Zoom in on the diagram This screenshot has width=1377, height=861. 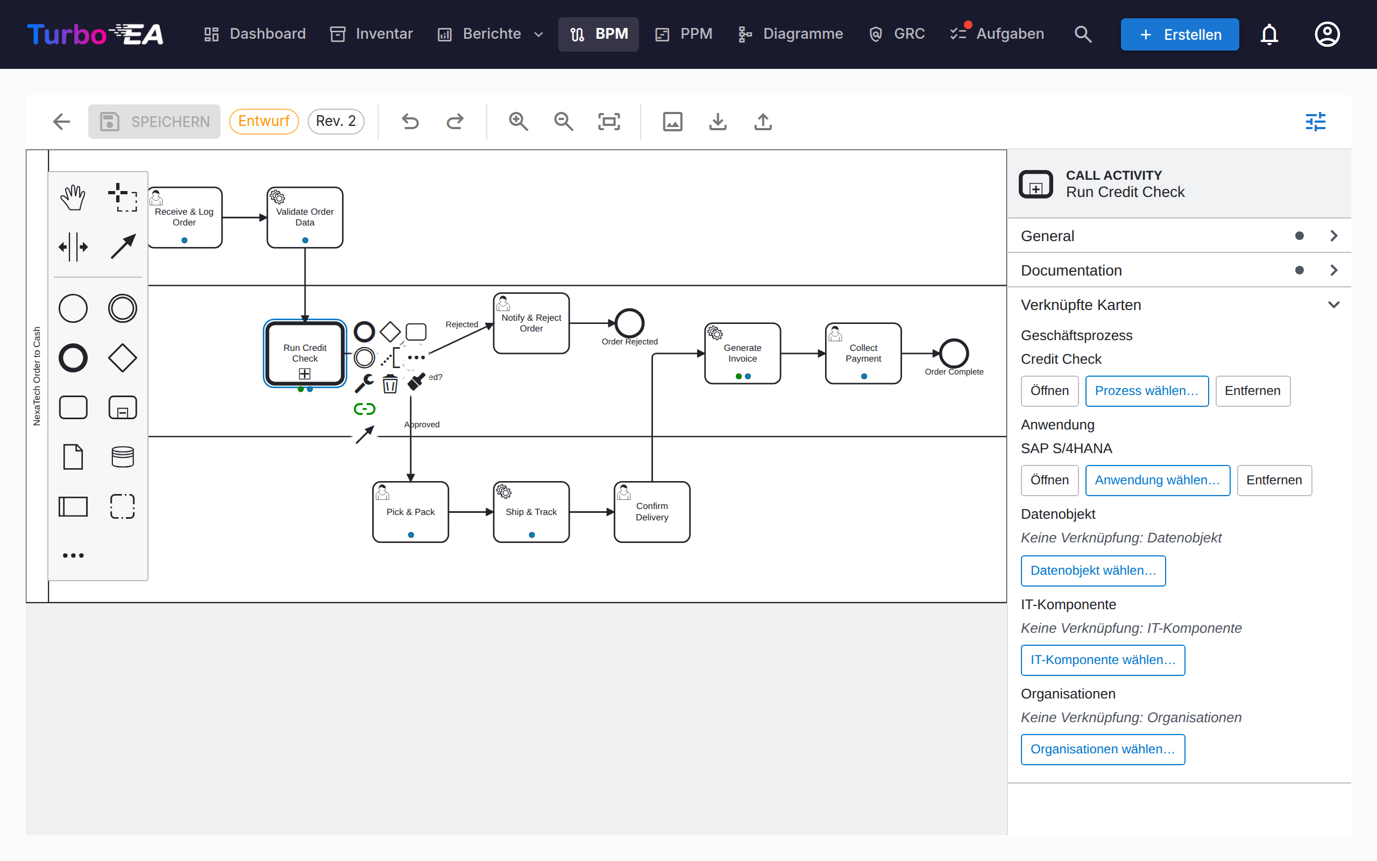click(518, 122)
